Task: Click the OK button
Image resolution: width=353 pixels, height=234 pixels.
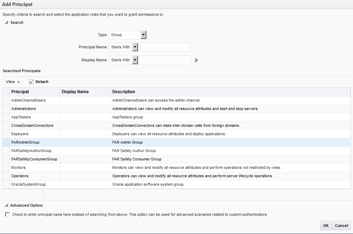Action: click(325, 226)
